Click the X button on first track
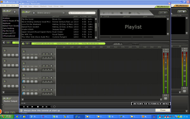 click(x=51, y=54)
